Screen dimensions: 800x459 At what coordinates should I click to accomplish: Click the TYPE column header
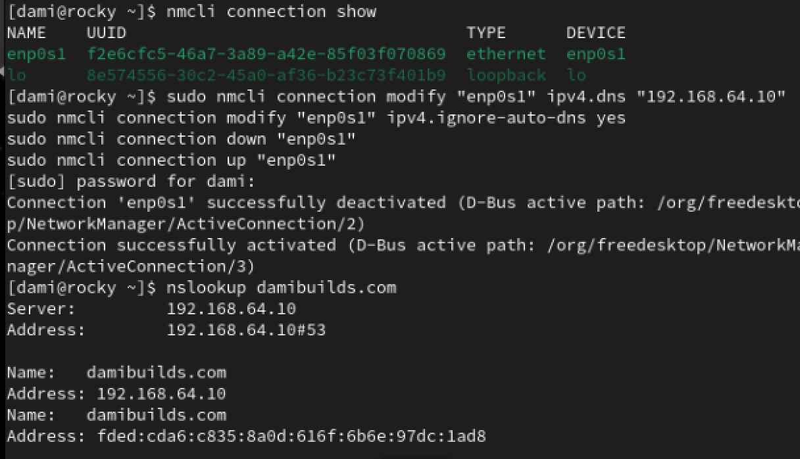point(486,33)
